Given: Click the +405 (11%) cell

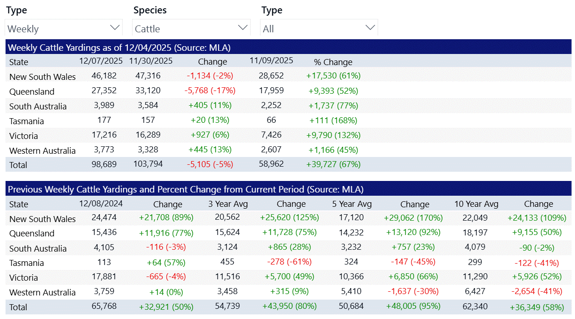Looking at the screenshot, I should click(210, 105).
